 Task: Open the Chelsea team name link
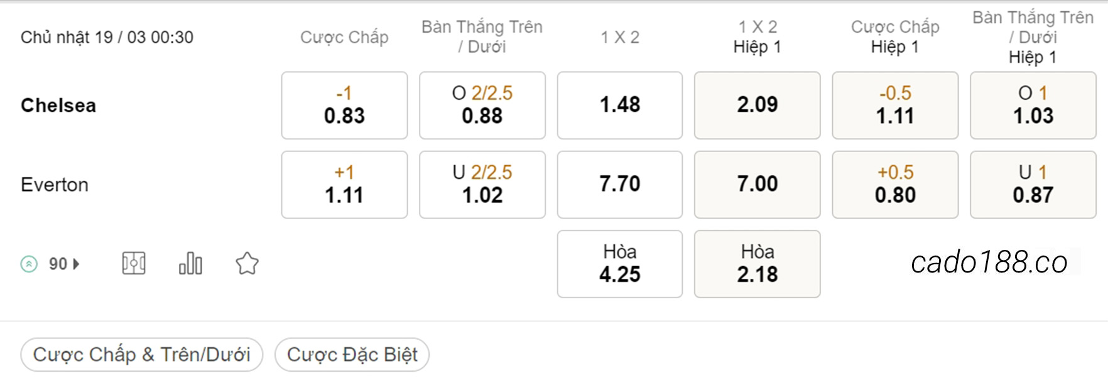click(58, 105)
